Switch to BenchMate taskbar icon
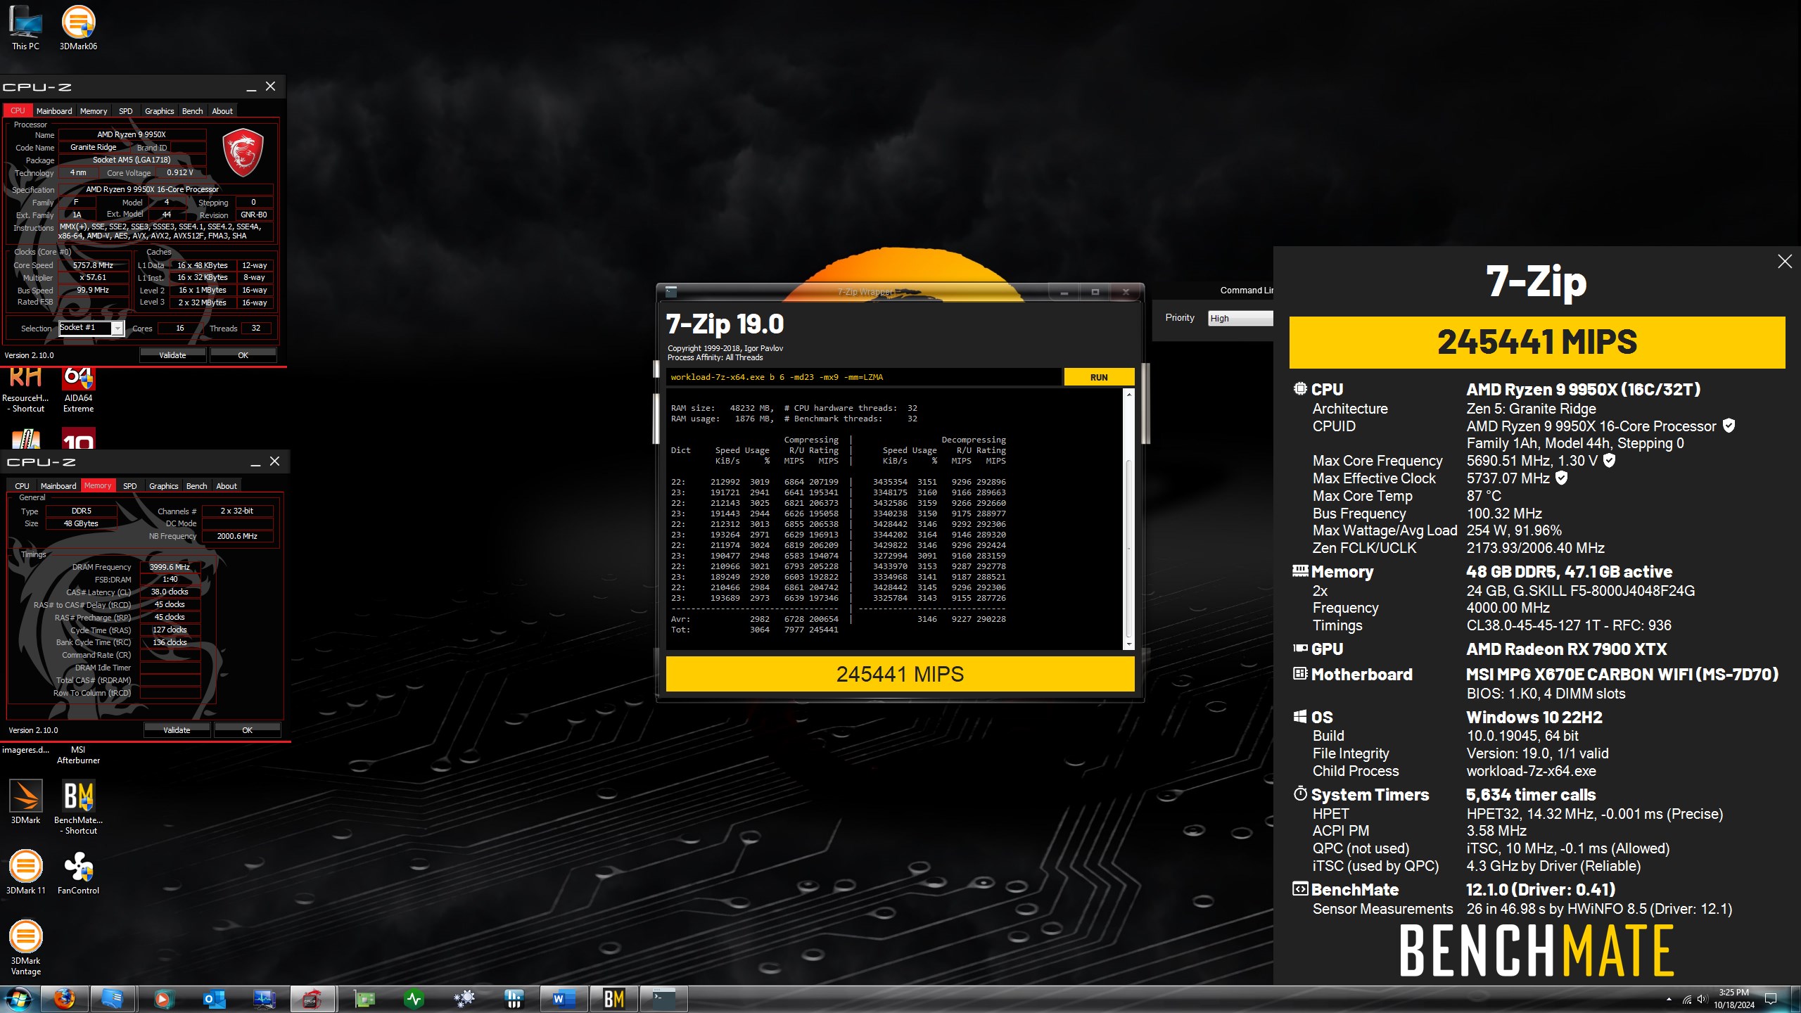 pyautogui.click(x=613, y=999)
